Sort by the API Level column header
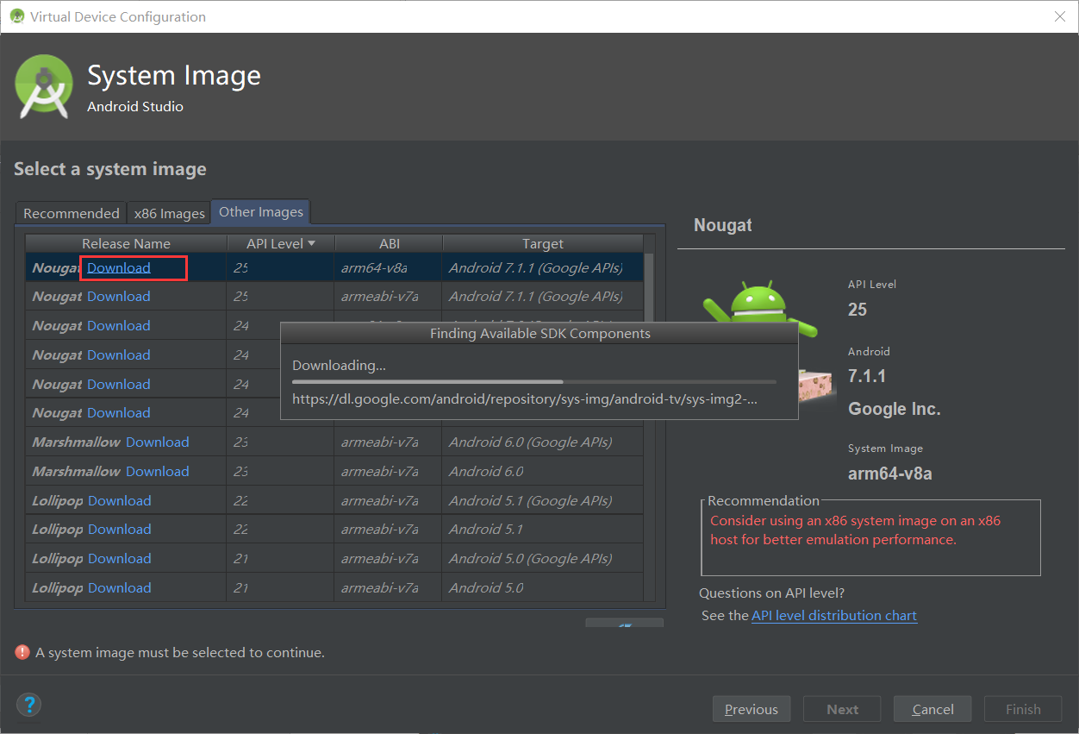 (281, 243)
